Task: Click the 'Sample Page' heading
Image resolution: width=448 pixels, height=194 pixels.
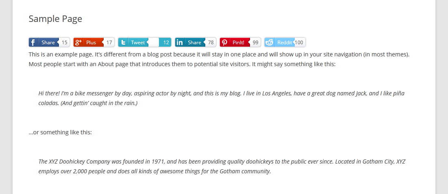Action: 55,19
